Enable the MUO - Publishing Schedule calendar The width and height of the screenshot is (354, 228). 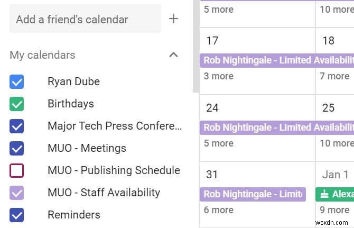[x=17, y=170]
